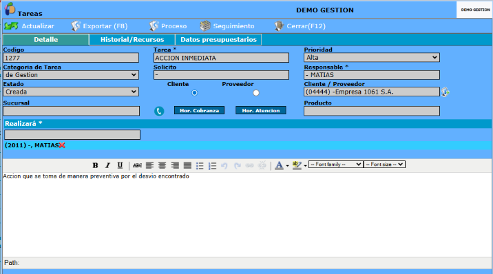493x274 pixels.
Task: Center align text in editor
Action: click(162, 165)
